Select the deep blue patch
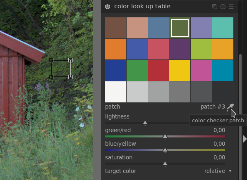 (115, 71)
